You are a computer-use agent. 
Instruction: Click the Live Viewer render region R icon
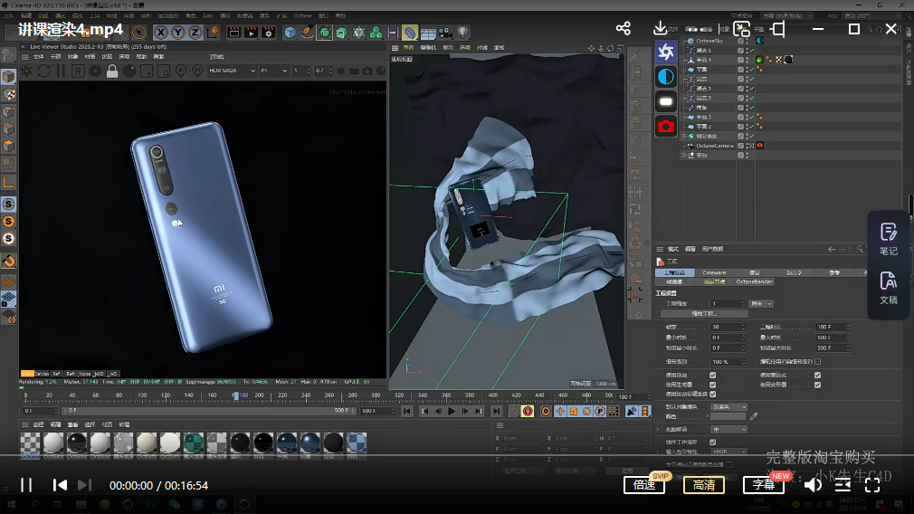78,71
